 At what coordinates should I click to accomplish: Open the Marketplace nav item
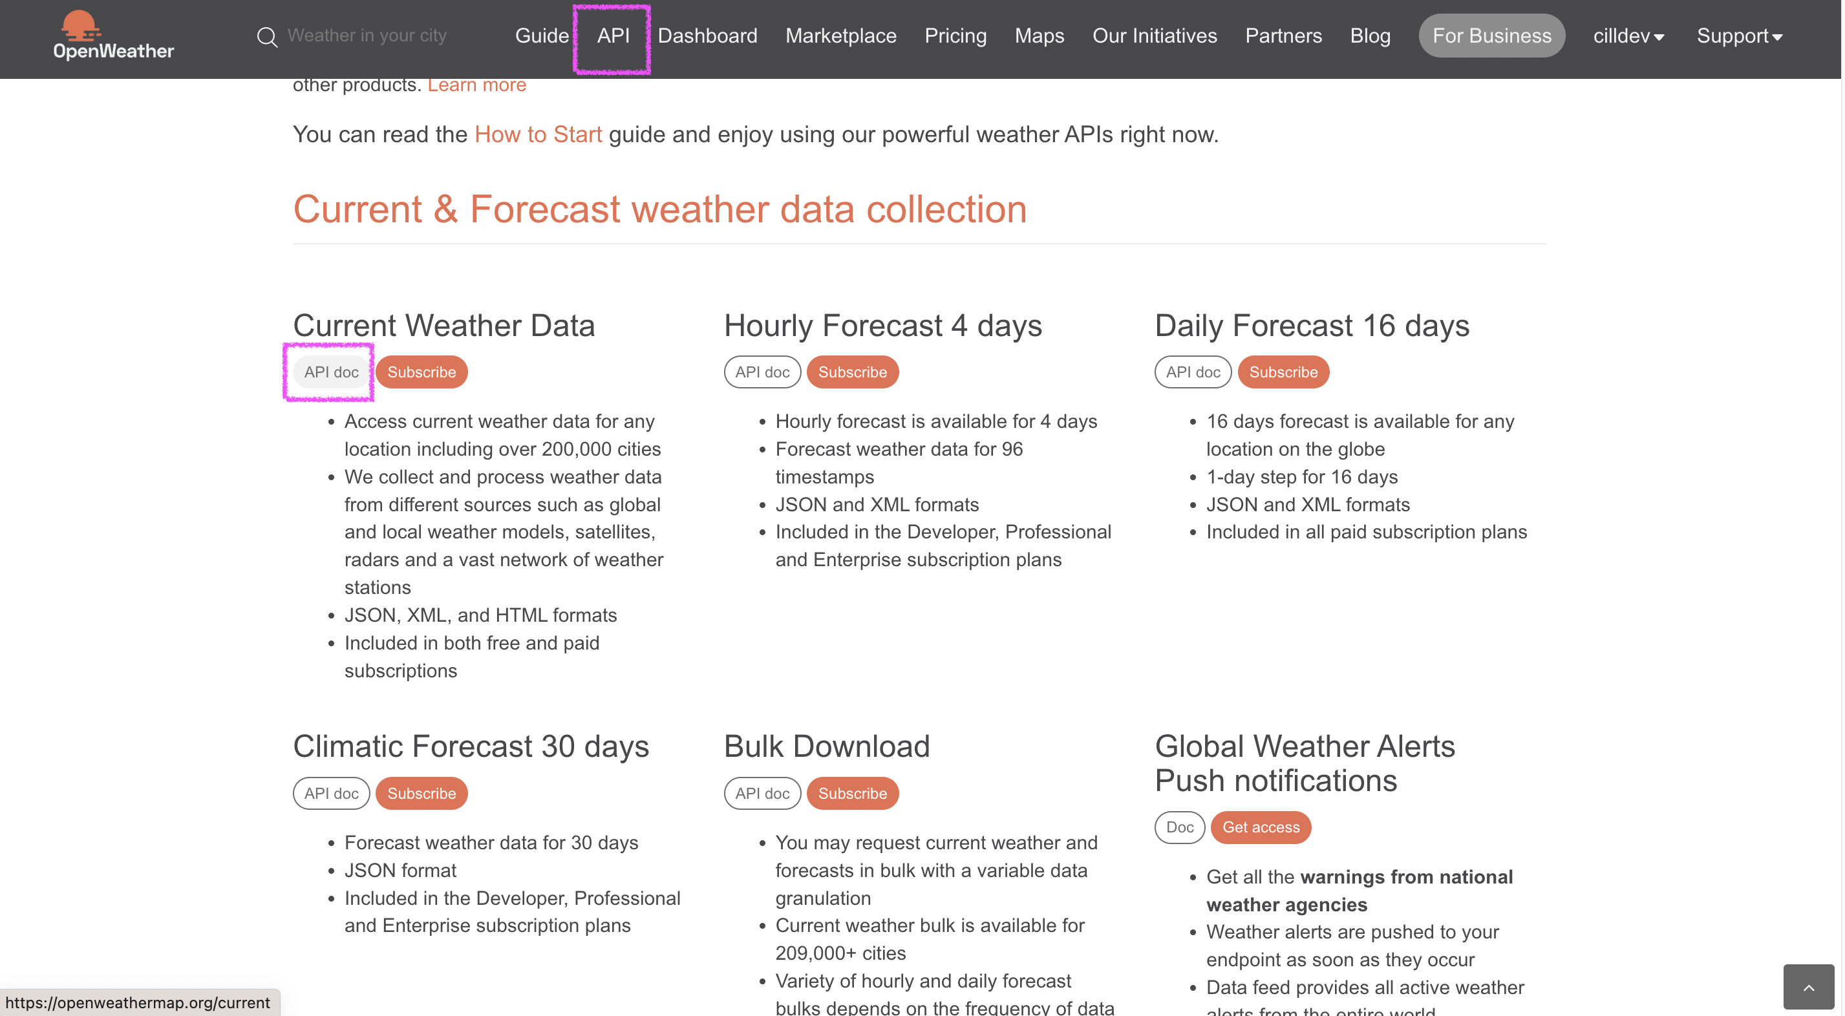coord(840,36)
